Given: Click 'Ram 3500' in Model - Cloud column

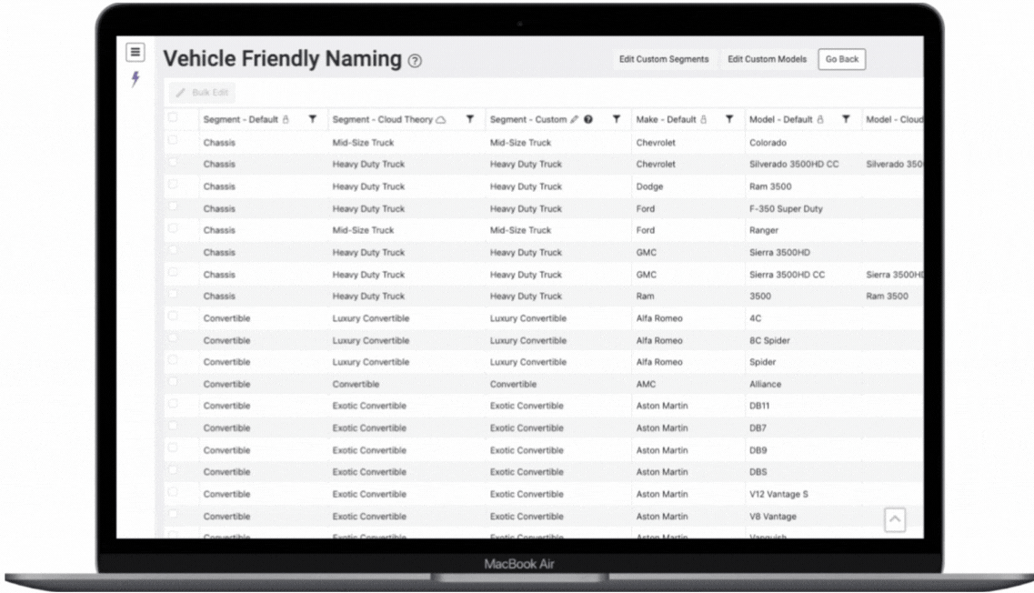Looking at the screenshot, I should (x=887, y=296).
